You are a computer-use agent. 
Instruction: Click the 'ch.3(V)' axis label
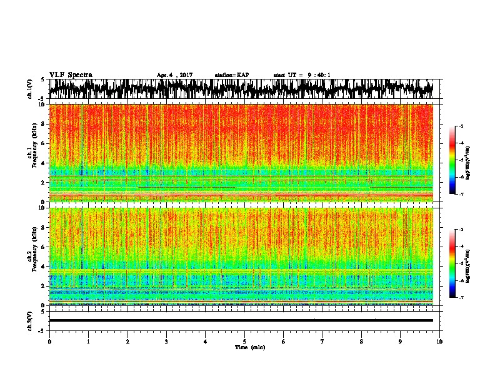click(x=30, y=321)
